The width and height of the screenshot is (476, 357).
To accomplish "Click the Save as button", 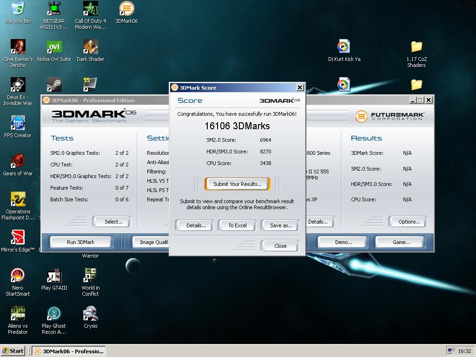I will (281, 225).
